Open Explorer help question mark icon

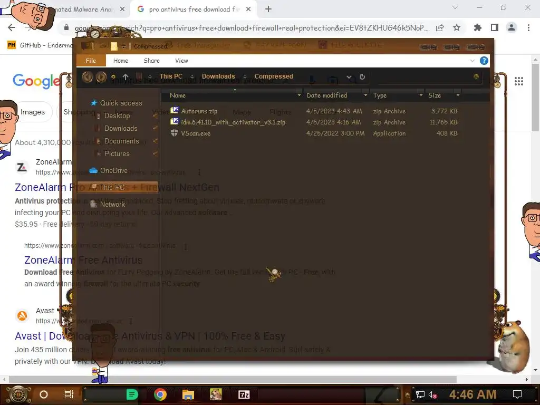click(484, 61)
